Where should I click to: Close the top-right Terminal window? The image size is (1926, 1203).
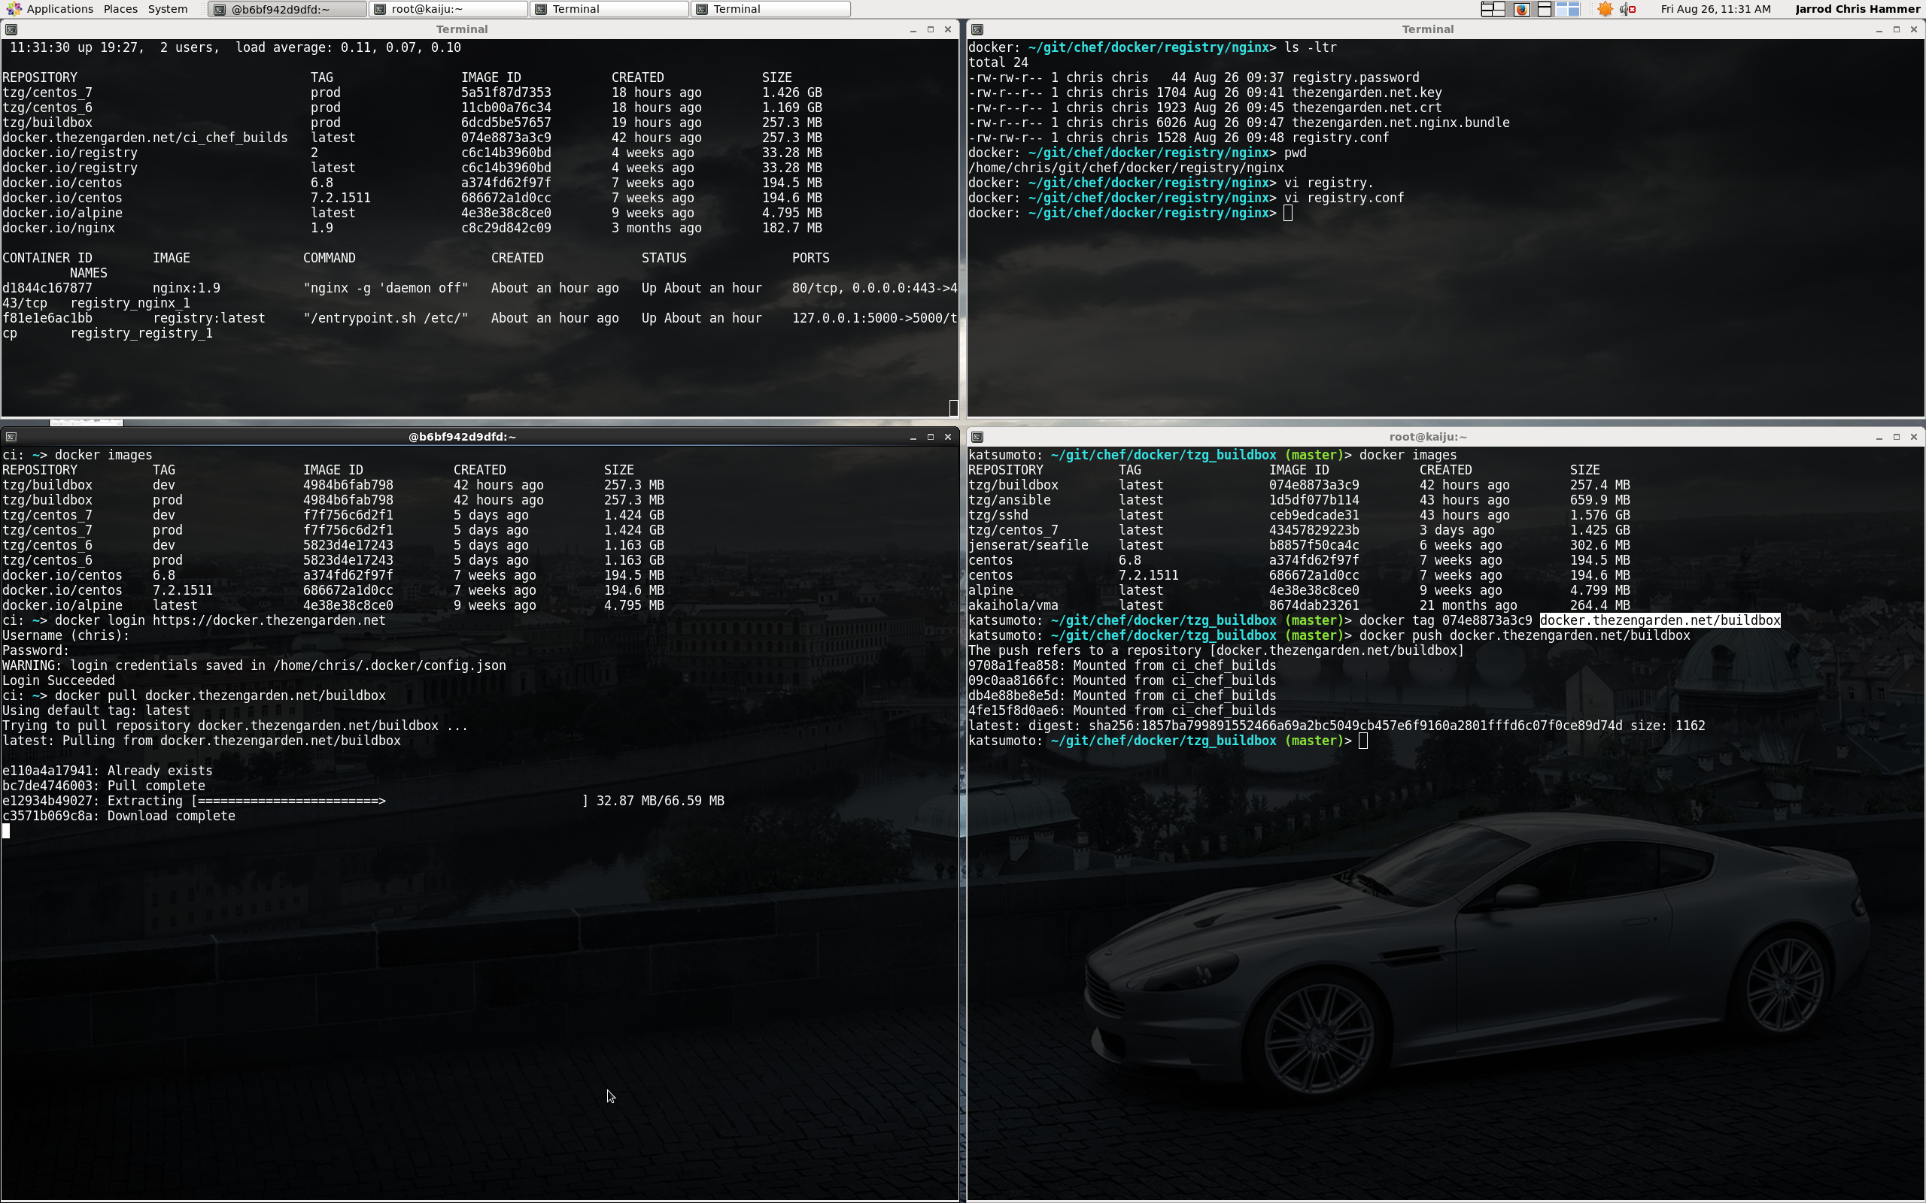coord(1914,29)
